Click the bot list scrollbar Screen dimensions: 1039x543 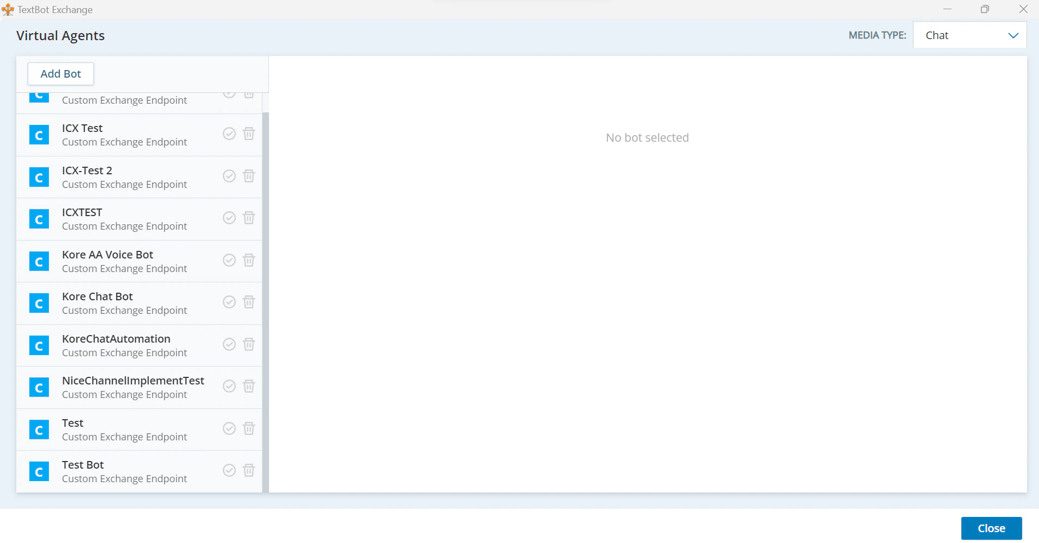[266, 217]
